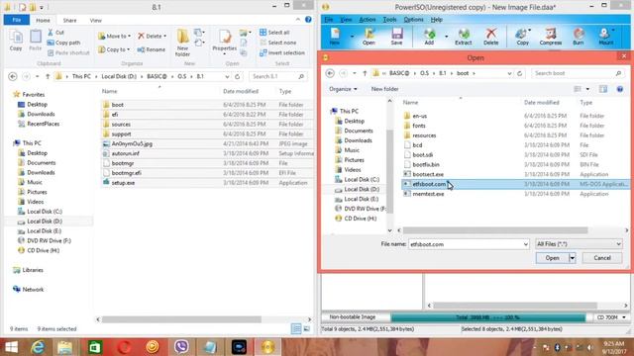Image resolution: width=634 pixels, height=356 pixels.
Task: Click the File name text field
Action: 465,244
